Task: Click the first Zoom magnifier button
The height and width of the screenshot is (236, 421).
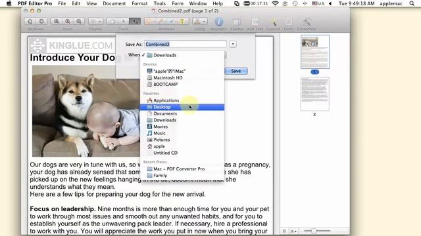Action: 57,22
